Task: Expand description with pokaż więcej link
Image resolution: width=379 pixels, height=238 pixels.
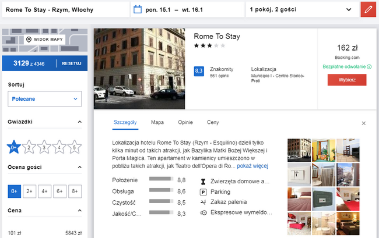Action: (x=252, y=166)
